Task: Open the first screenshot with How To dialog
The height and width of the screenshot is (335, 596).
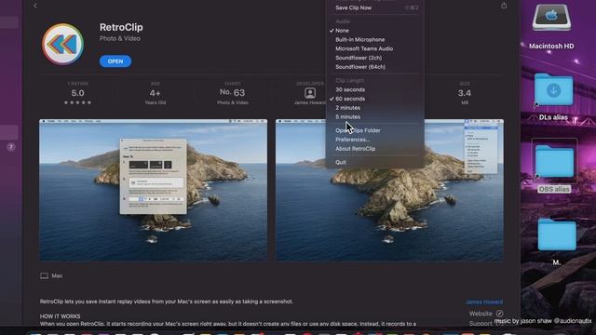Action: pyautogui.click(x=153, y=190)
